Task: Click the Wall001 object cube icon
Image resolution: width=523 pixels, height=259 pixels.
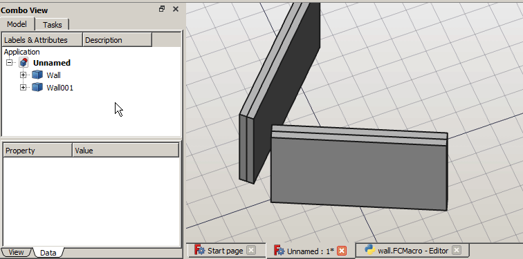Action: 37,87
